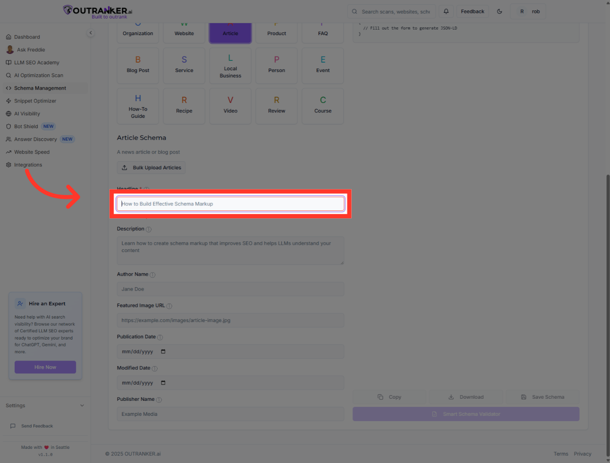Pick the Video schema card

230,106
